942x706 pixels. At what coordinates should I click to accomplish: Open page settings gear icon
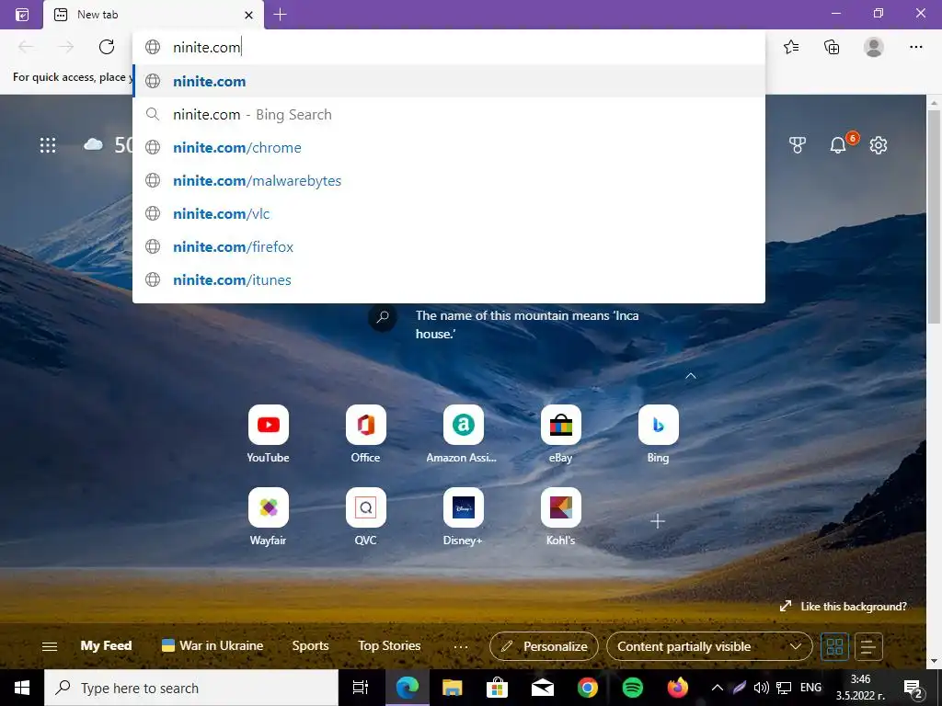tap(879, 144)
